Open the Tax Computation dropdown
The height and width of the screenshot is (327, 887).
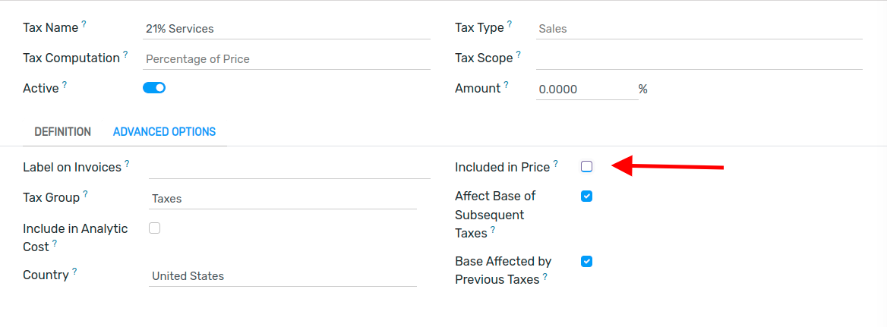coord(287,58)
